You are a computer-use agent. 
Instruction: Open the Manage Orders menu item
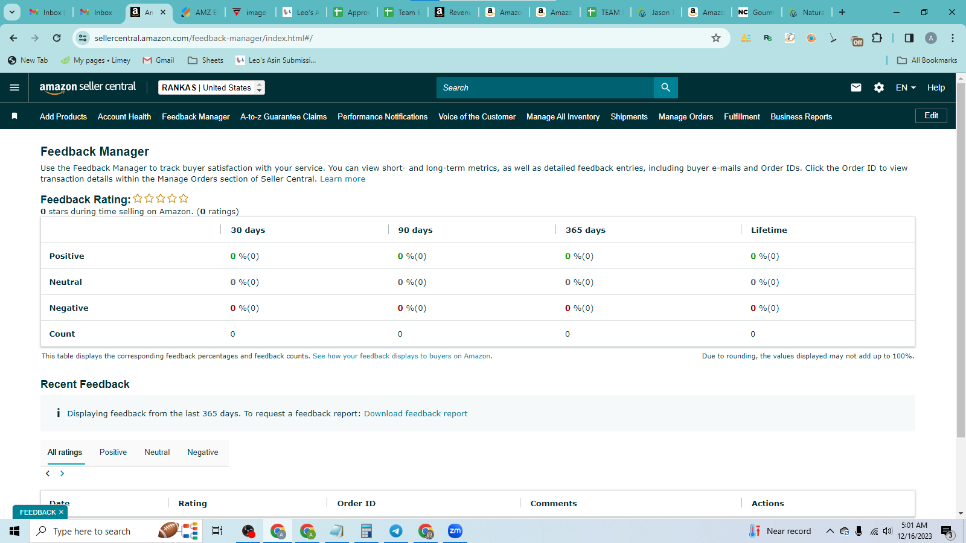tap(686, 116)
